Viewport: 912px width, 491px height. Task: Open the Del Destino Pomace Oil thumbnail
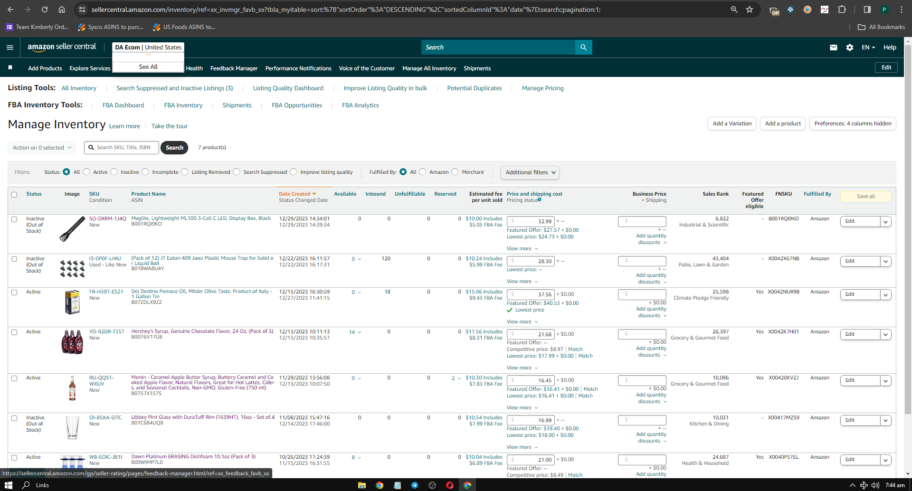pos(72,302)
